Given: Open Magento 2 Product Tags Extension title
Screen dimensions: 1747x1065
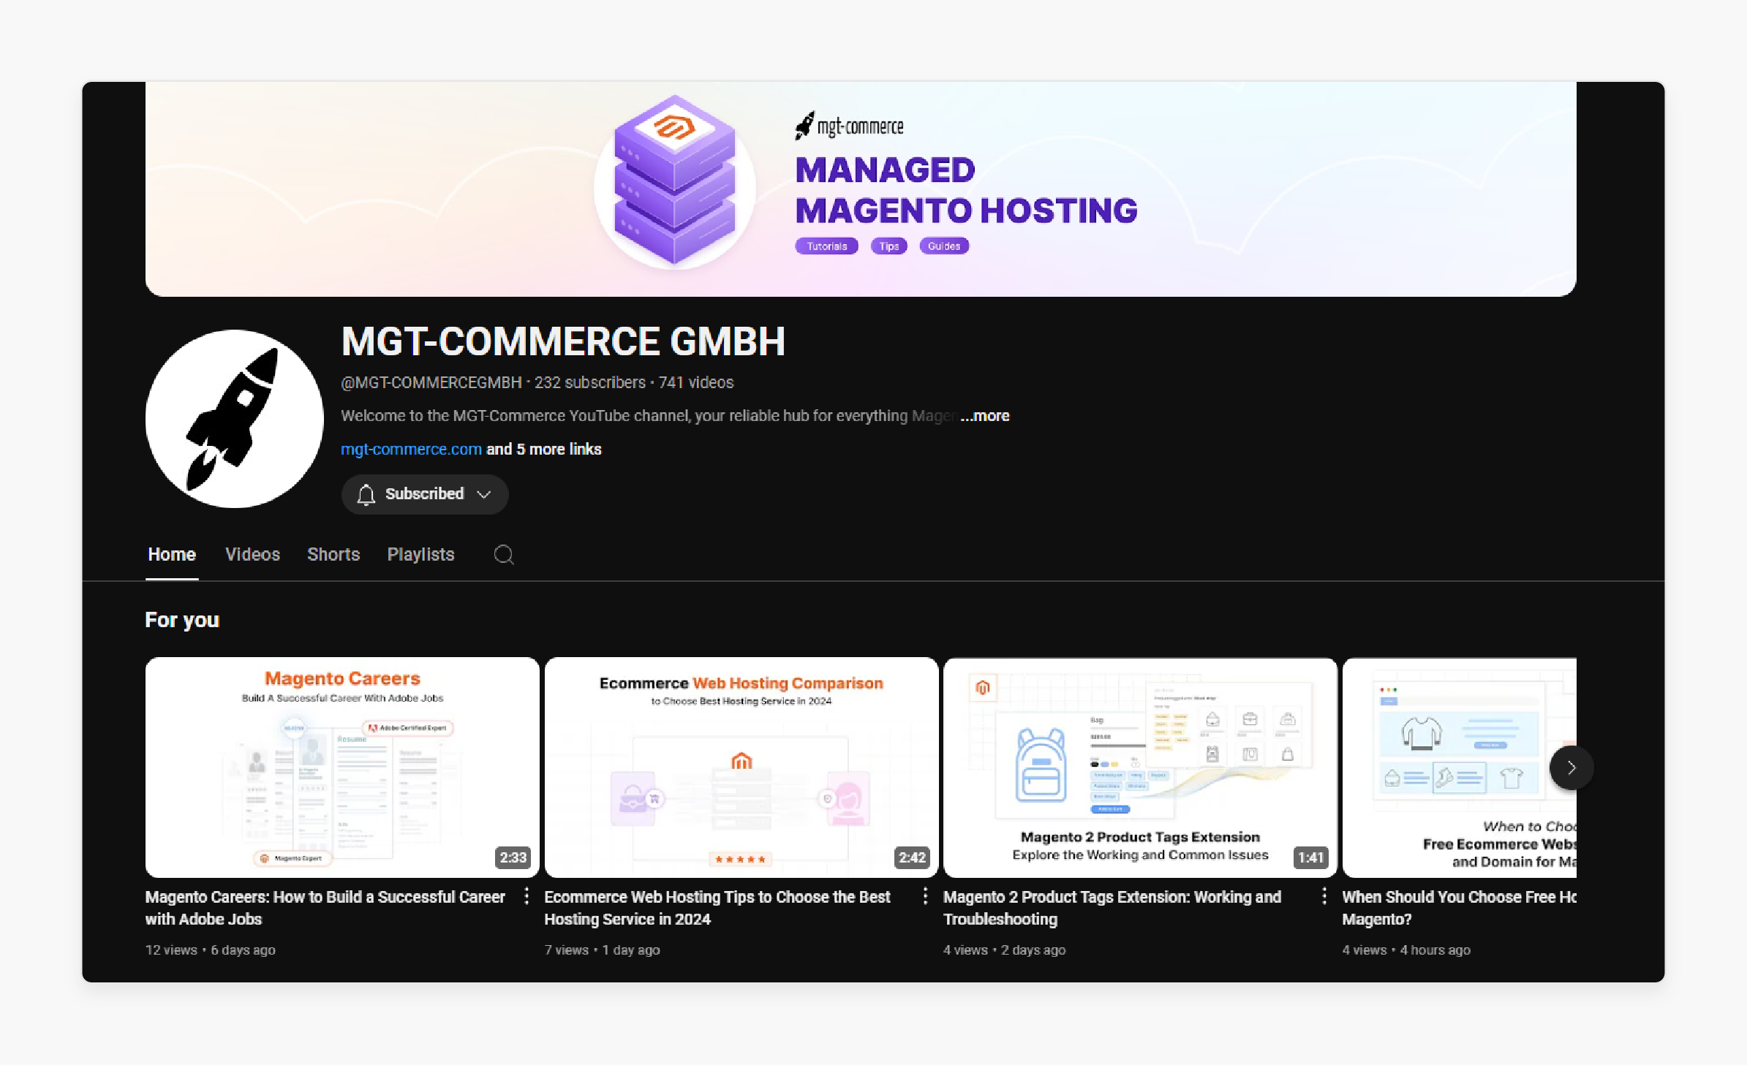Looking at the screenshot, I should click(1112, 908).
